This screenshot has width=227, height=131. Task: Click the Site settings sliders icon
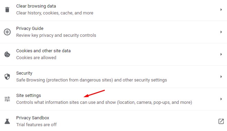(7, 99)
